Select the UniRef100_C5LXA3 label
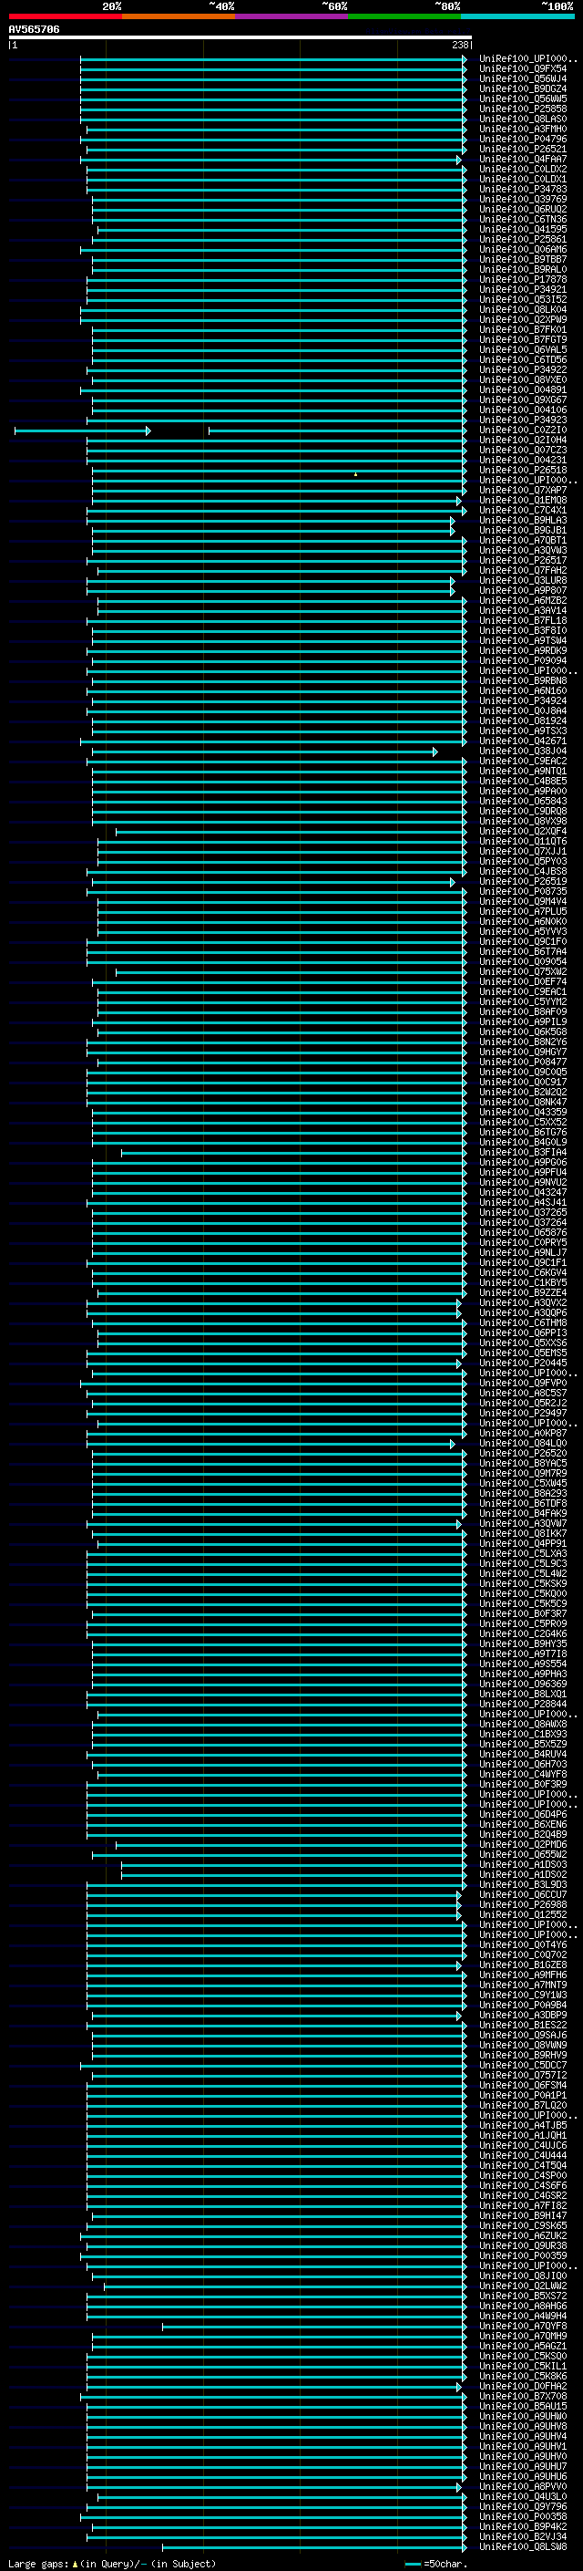 (x=522, y=1553)
